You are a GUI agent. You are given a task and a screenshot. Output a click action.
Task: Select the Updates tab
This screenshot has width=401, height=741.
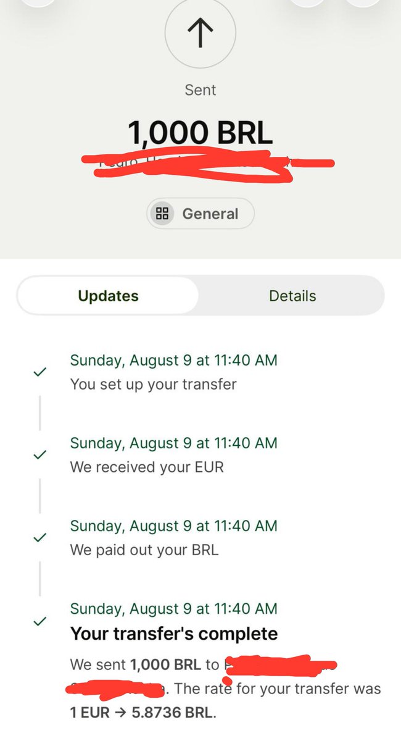pyautogui.click(x=108, y=296)
